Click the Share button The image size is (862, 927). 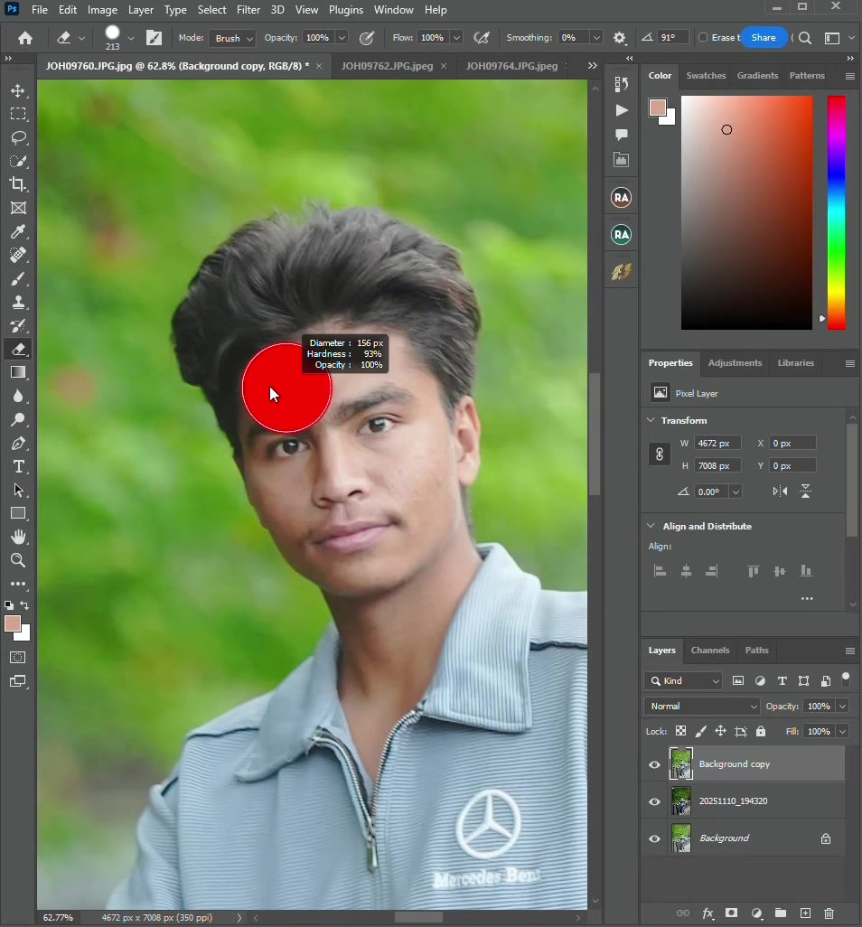[764, 37]
